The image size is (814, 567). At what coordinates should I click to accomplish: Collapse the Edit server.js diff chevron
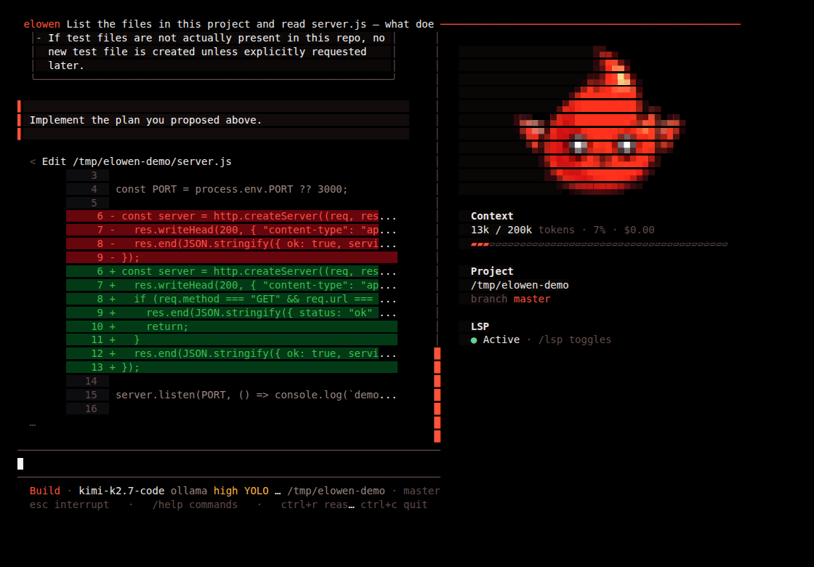tap(33, 161)
